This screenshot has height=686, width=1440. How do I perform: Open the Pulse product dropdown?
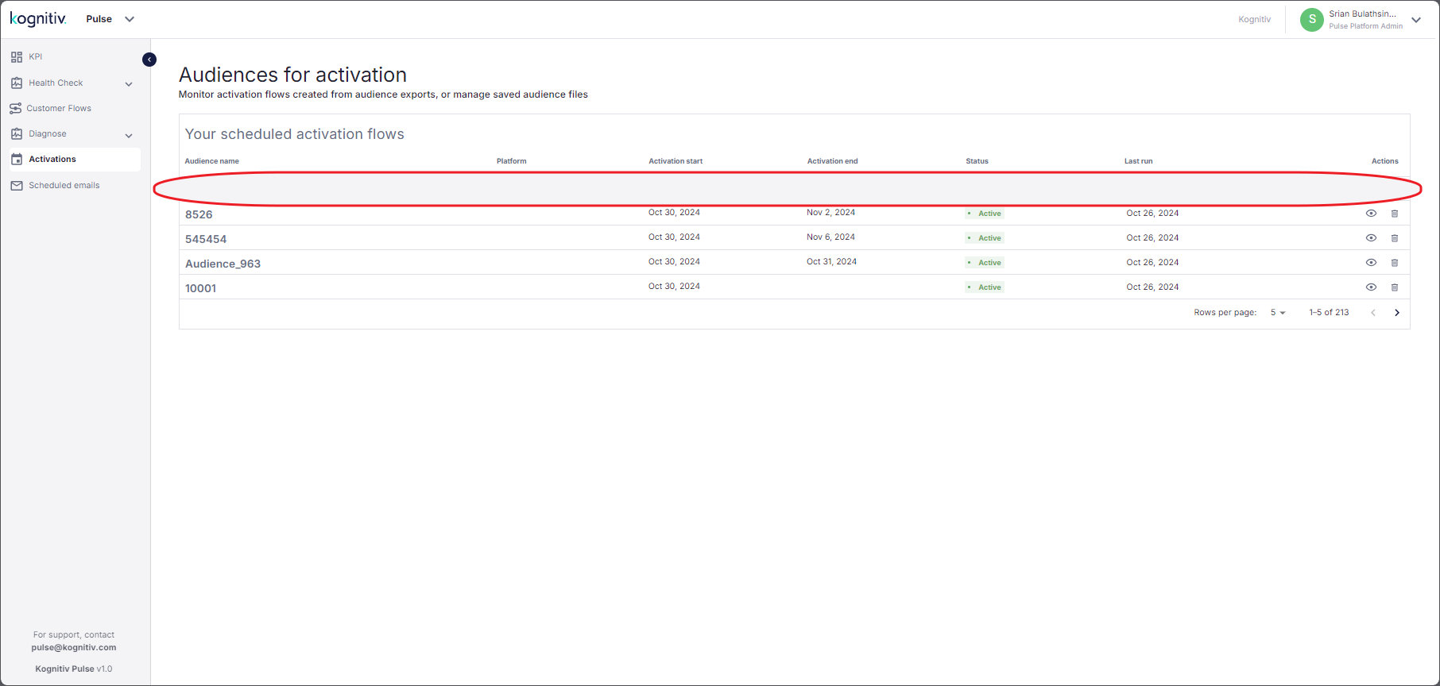pos(110,19)
